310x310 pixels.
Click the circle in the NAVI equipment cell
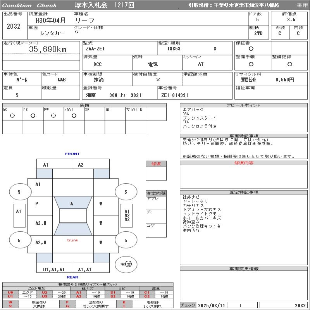point(74,115)
